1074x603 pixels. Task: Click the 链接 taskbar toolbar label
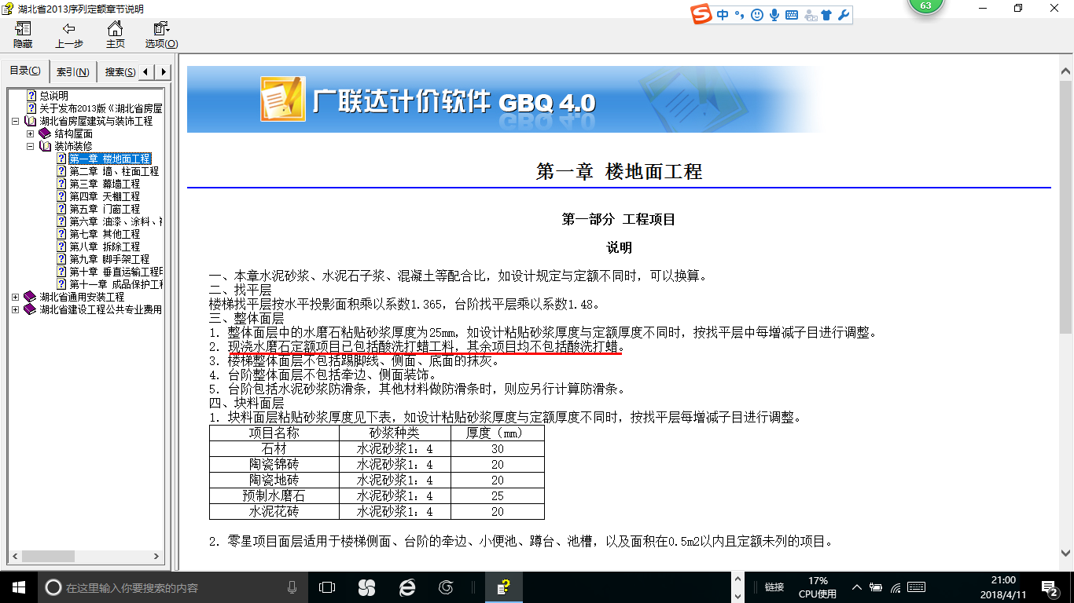[774, 587]
